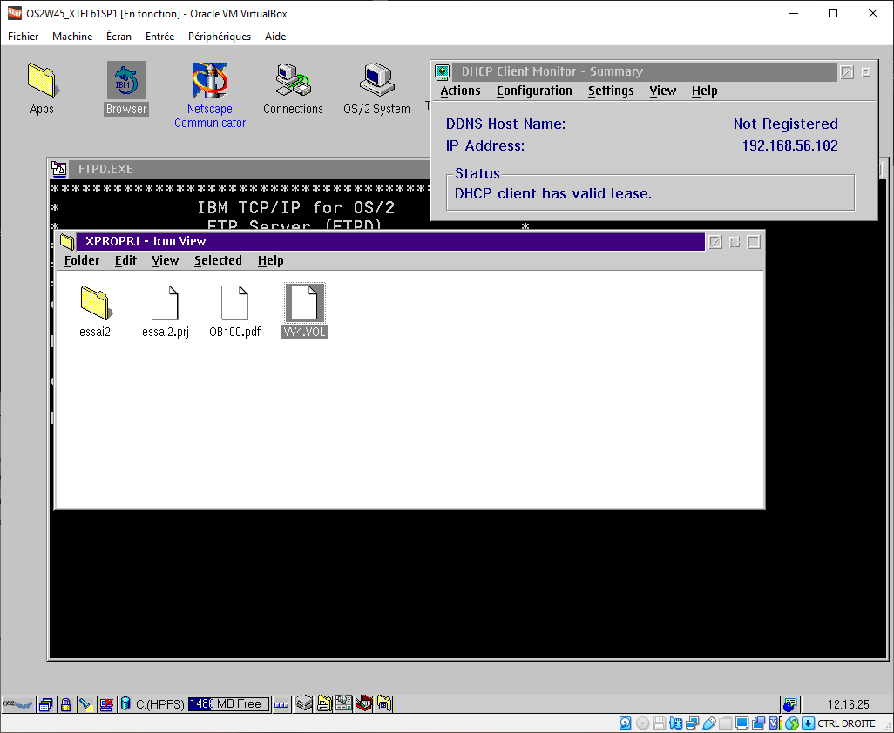Open the essai2 folder
The width and height of the screenshot is (894, 733).
pos(95,302)
